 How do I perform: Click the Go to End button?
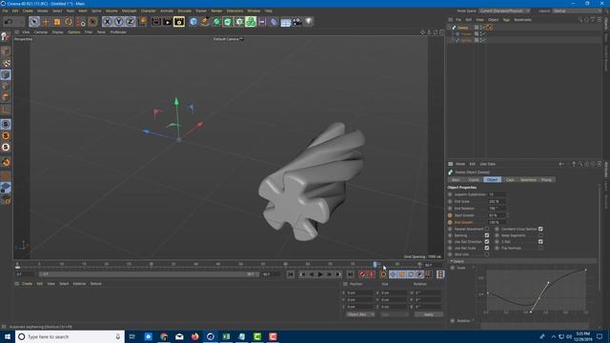point(350,274)
